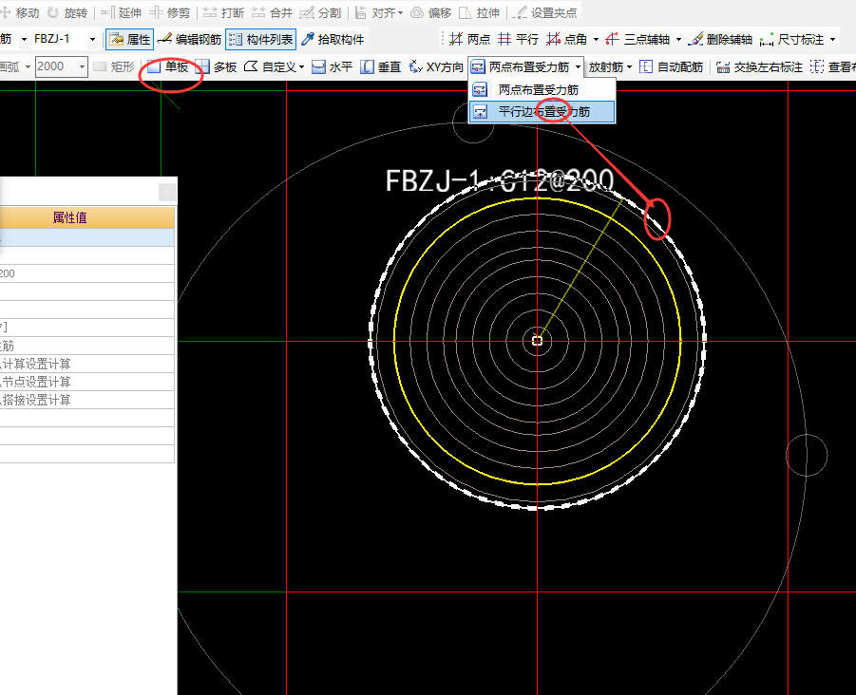Select 三点辅轴 three-point auxiliary axis
The width and height of the screenshot is (856, 695).
coord(637,39)
